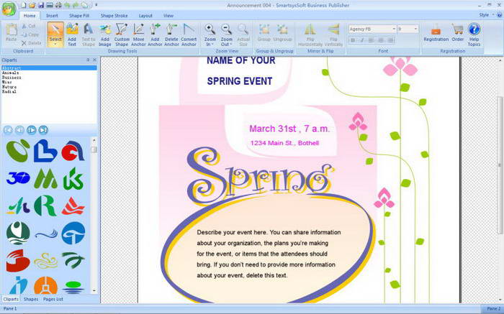The image size is (504, 314).
Task: Click Flip Horizontally
Action: tap(310, 34)
